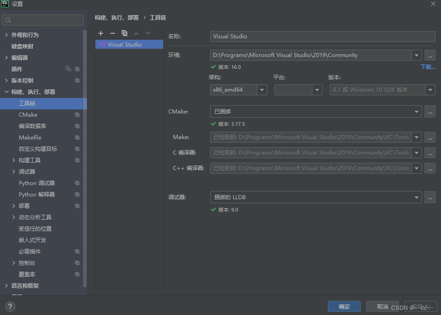Click the CL logo in the title bar
This screenshot has height=315, width=441.
click(x=6, y=4)
